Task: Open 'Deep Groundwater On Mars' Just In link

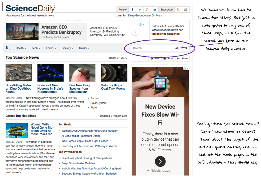Action: click(x=145, y=15)
